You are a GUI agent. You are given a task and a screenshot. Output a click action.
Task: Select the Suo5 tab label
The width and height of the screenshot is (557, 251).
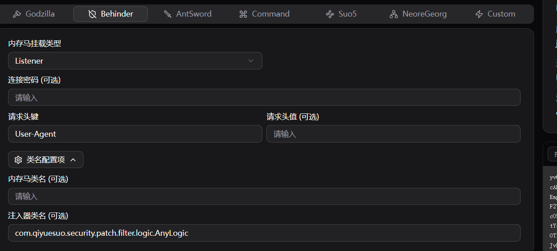347,14
